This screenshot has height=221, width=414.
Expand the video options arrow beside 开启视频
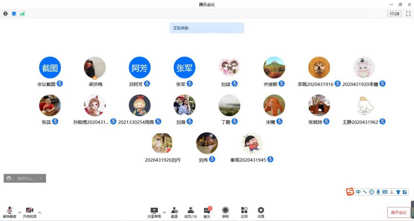point(40,213)
